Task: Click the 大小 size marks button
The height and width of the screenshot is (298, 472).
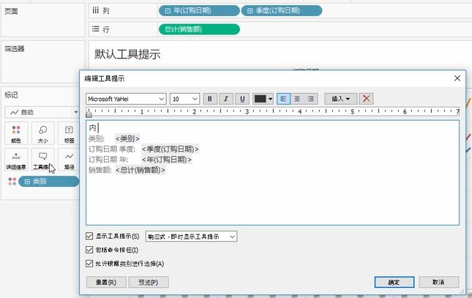Action: tap(42, 133)
